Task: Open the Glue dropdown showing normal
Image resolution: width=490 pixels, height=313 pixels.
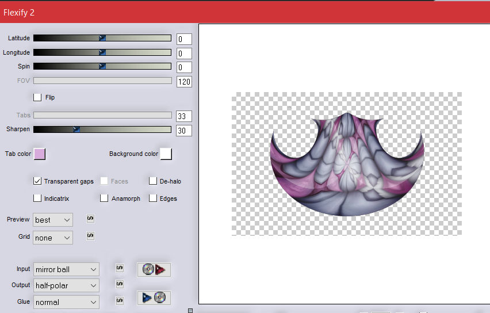Action: click(x=66, y=302)
